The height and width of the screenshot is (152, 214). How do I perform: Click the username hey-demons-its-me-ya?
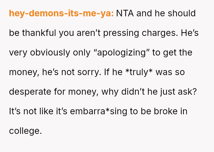(x=61, y=13)
